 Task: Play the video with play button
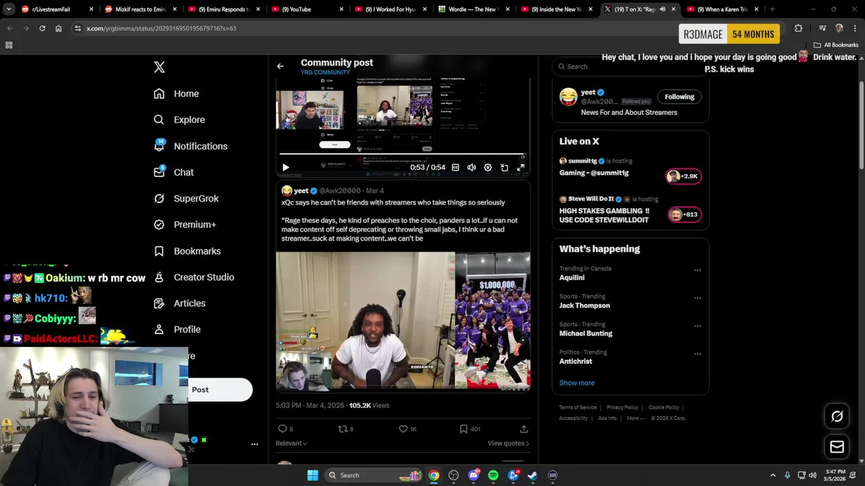(x=285, y=167)
